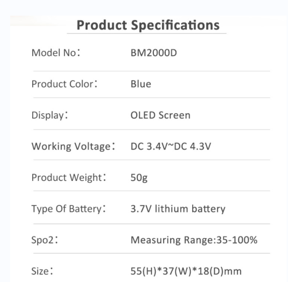
Task: Select the Model No label
Action: [x=56, y=53]
